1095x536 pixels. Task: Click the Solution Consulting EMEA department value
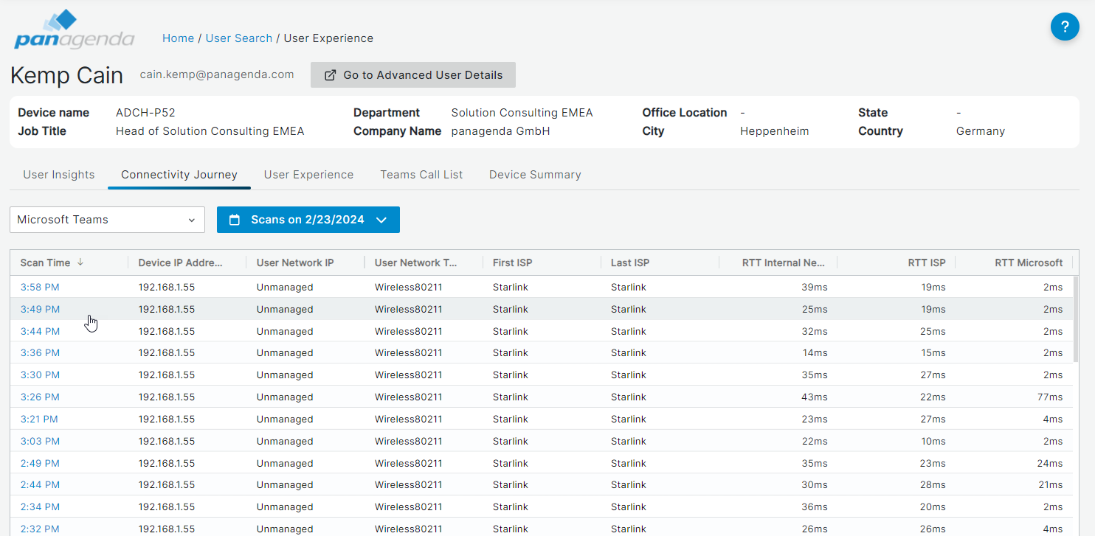522,113
